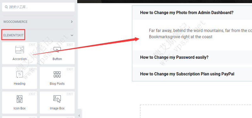This screenshot has width=252, height=118.
Task: Select the Accordion widget icon
Action: tap(20, 50)
